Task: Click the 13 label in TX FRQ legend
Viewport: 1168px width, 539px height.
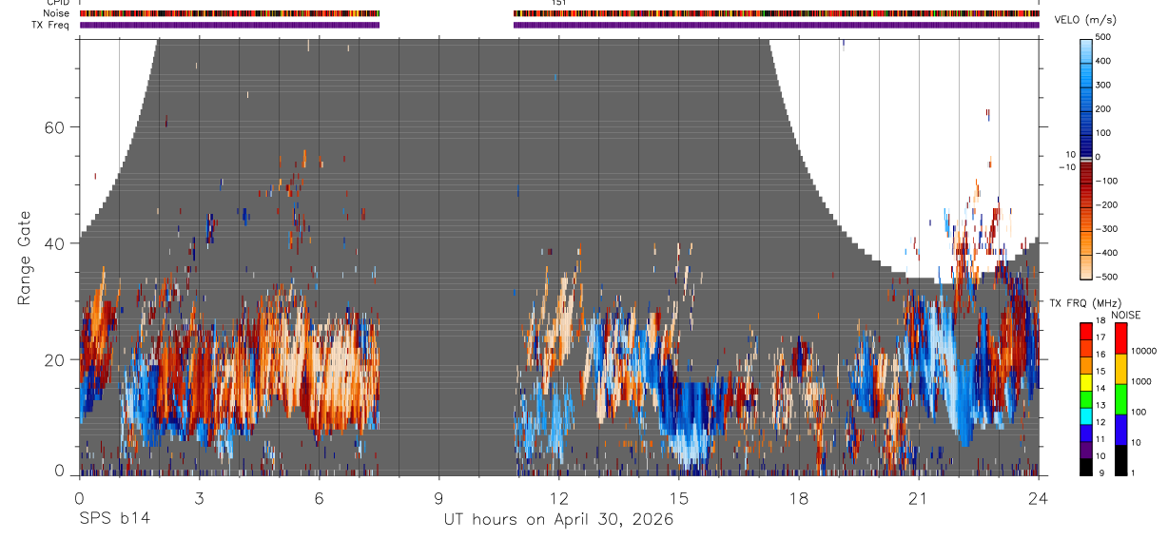Action: click(x=1100, y=405)
